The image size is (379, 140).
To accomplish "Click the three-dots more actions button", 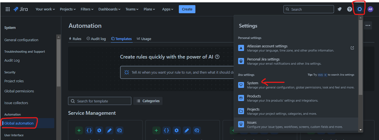I will pyautogui.click(x=368, y=25).
